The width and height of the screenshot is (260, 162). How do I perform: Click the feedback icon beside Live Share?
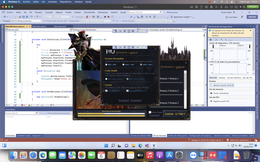[x=242, y=17]
